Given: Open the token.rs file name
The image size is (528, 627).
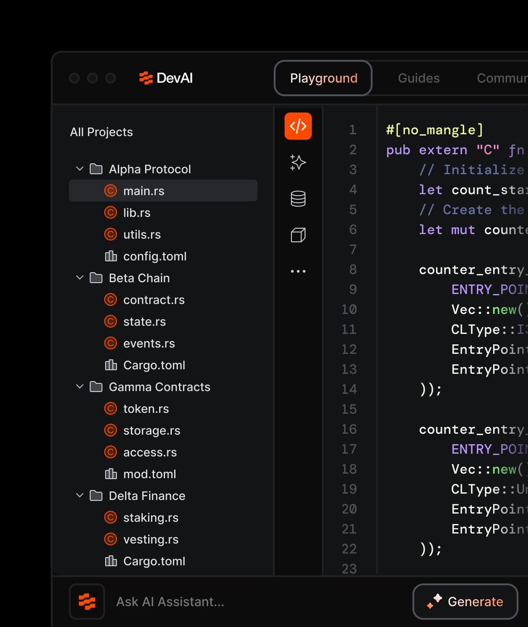Looking at the screenshot, I should coord(146,409).
